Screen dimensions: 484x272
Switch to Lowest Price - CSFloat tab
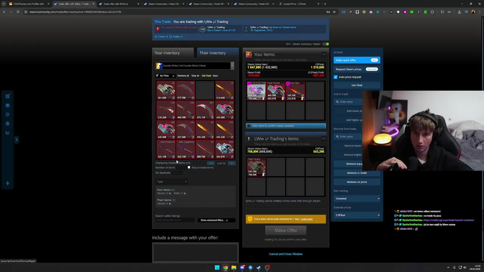[x=299, y=4]
